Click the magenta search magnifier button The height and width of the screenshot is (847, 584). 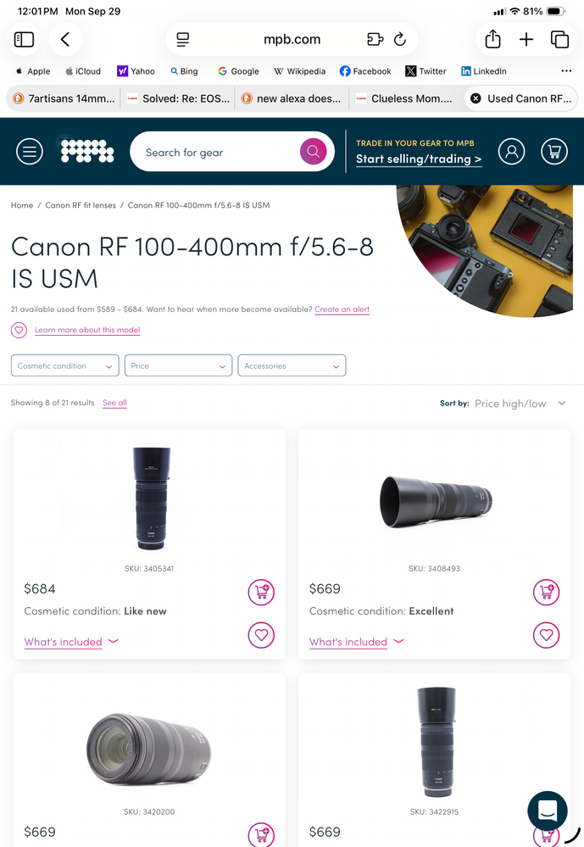314,151
